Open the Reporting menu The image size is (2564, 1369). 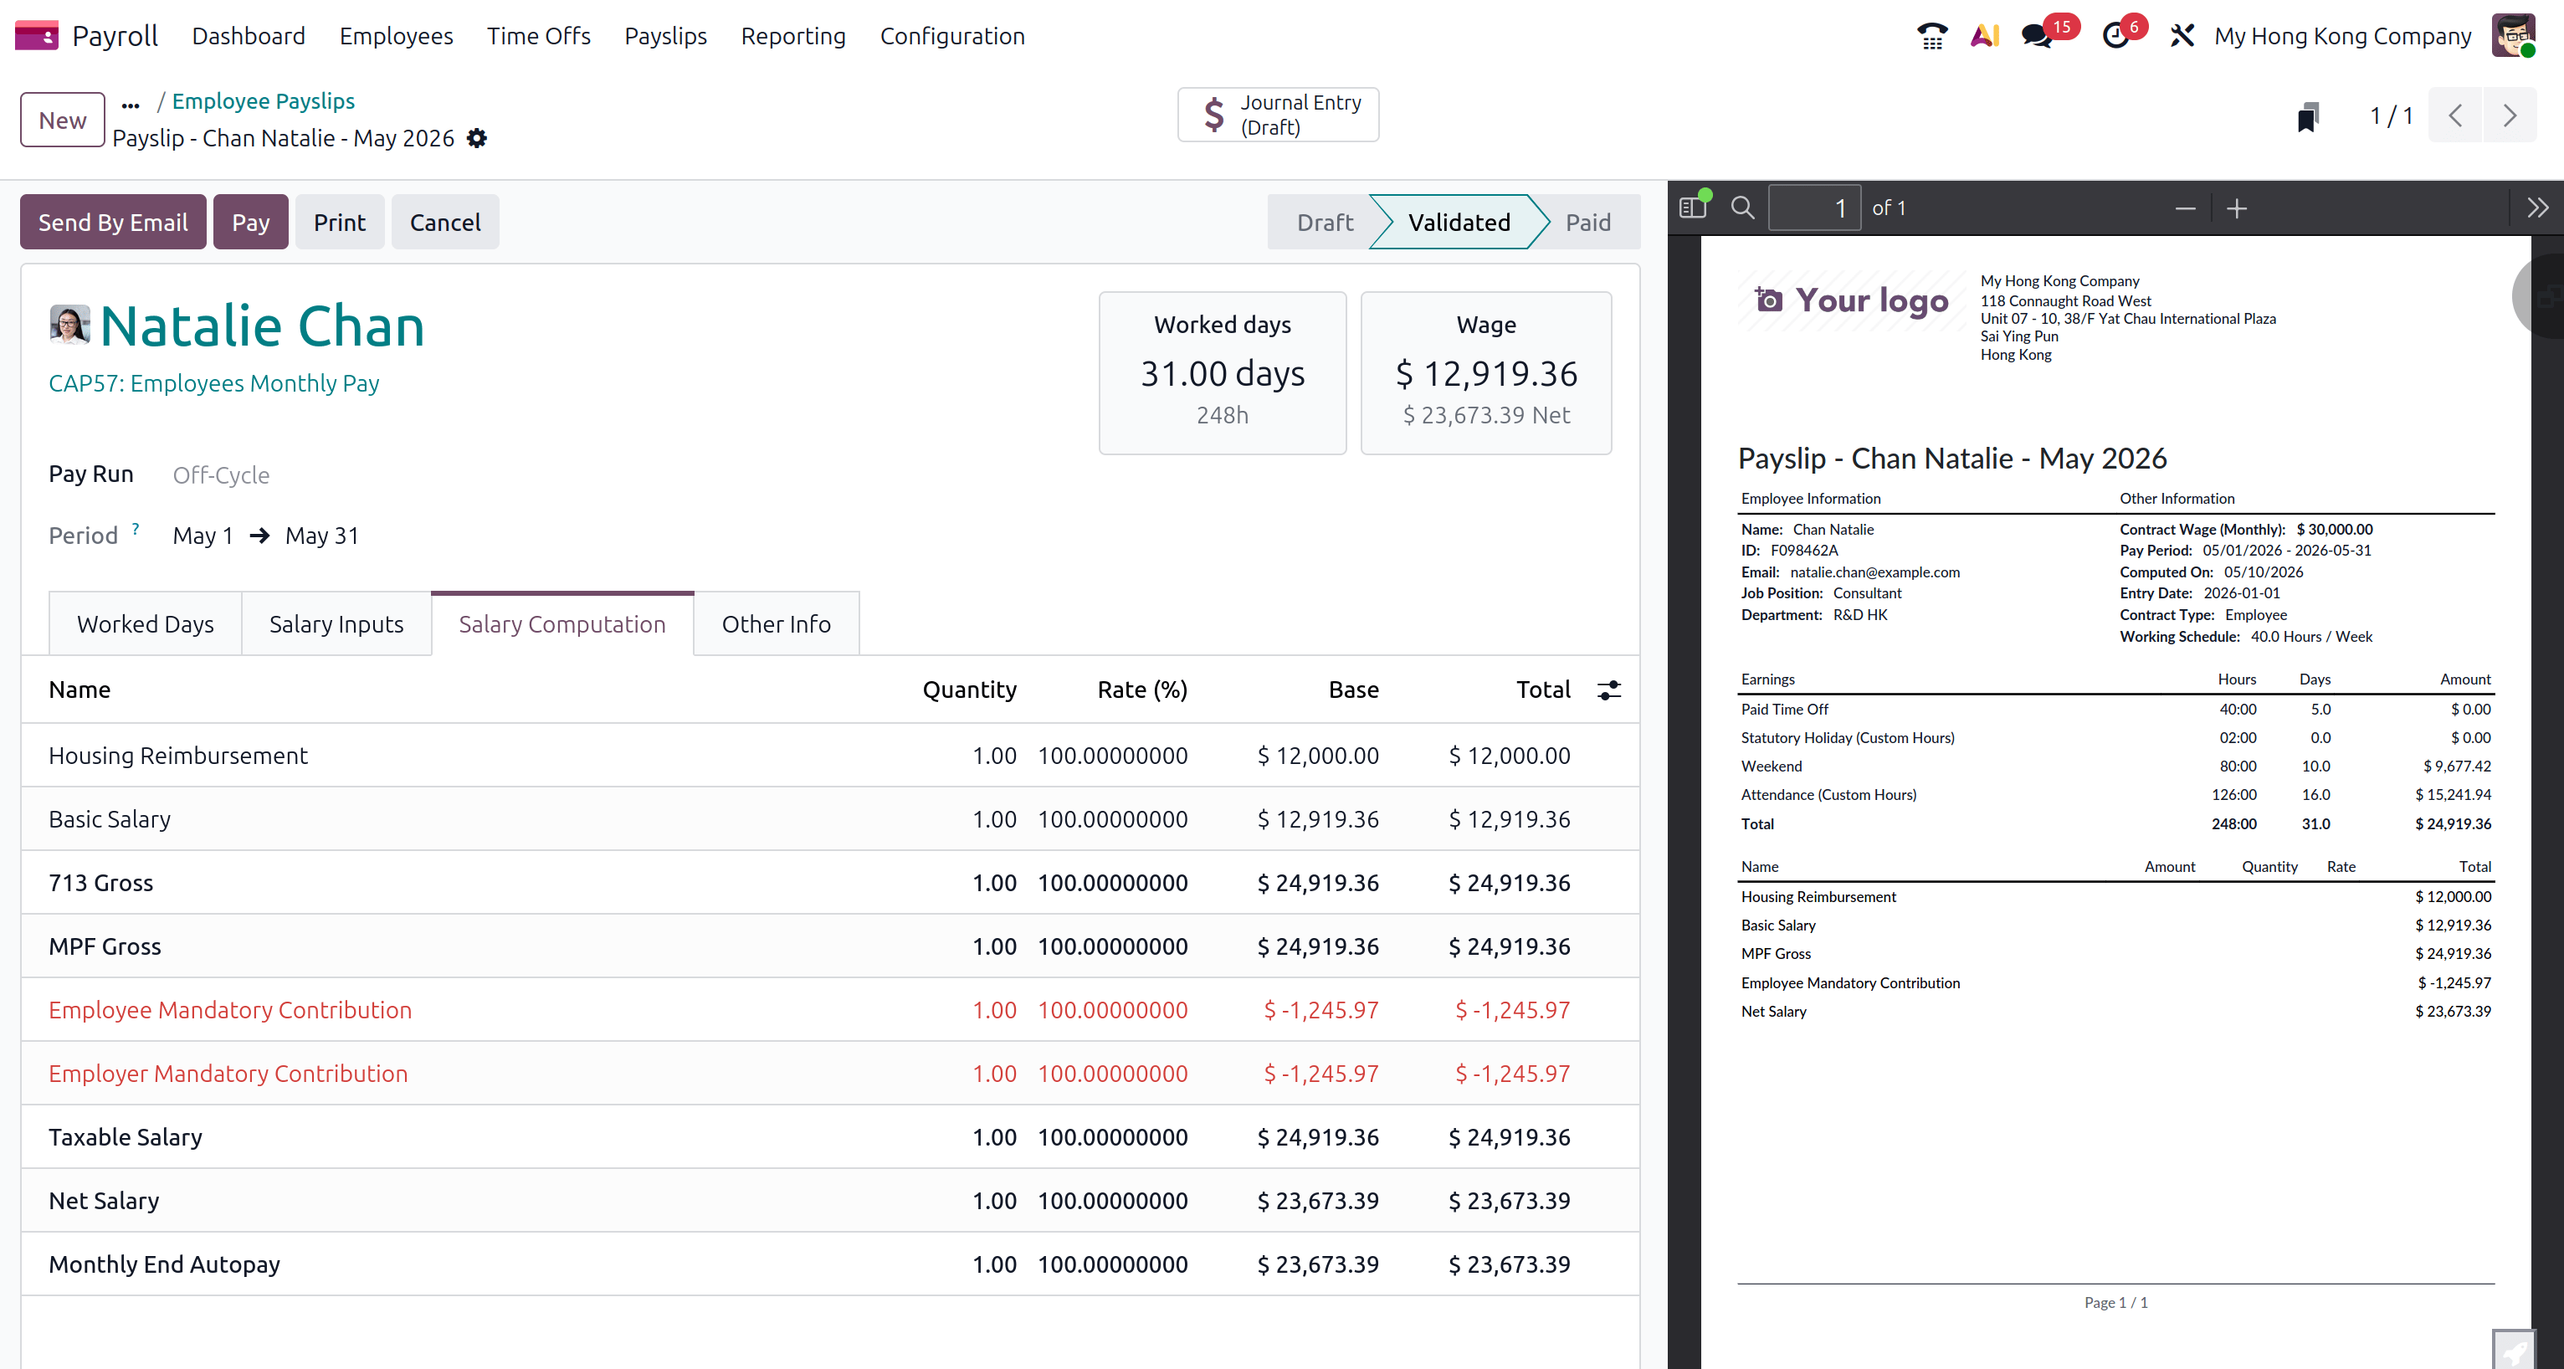(793, 36)
